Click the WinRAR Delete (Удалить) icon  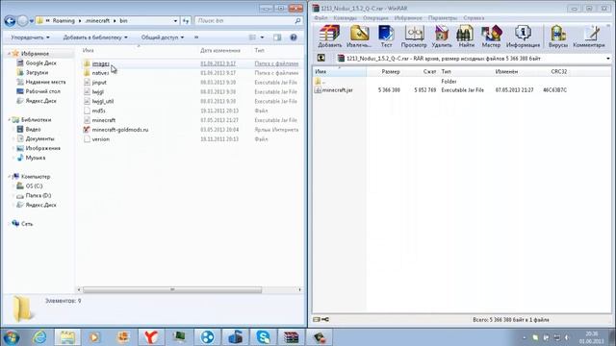[x=442, y=37]
